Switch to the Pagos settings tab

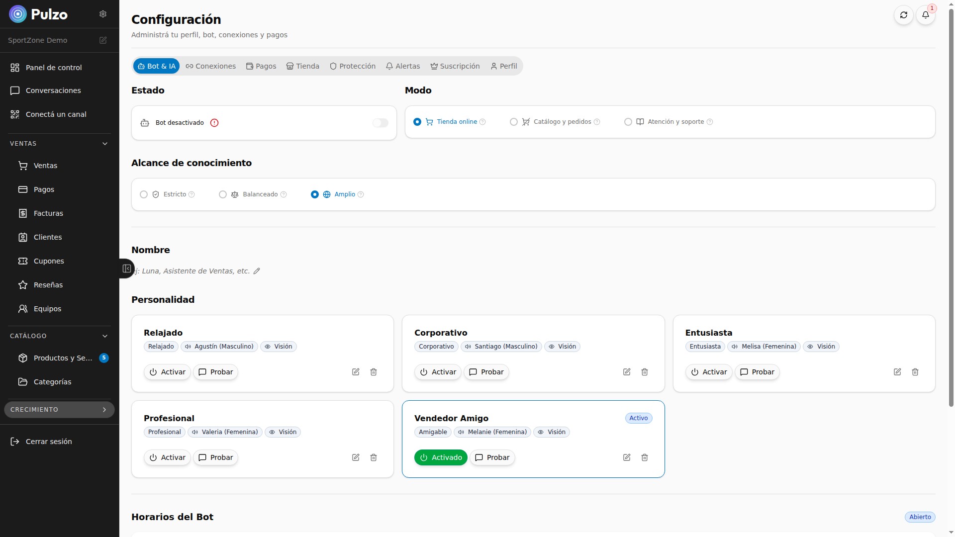(261, 66)
